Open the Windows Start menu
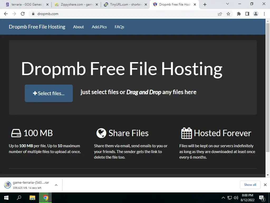The height and width of the screenshot is (203, 270). pyautogui.click(x=6, y=198)
